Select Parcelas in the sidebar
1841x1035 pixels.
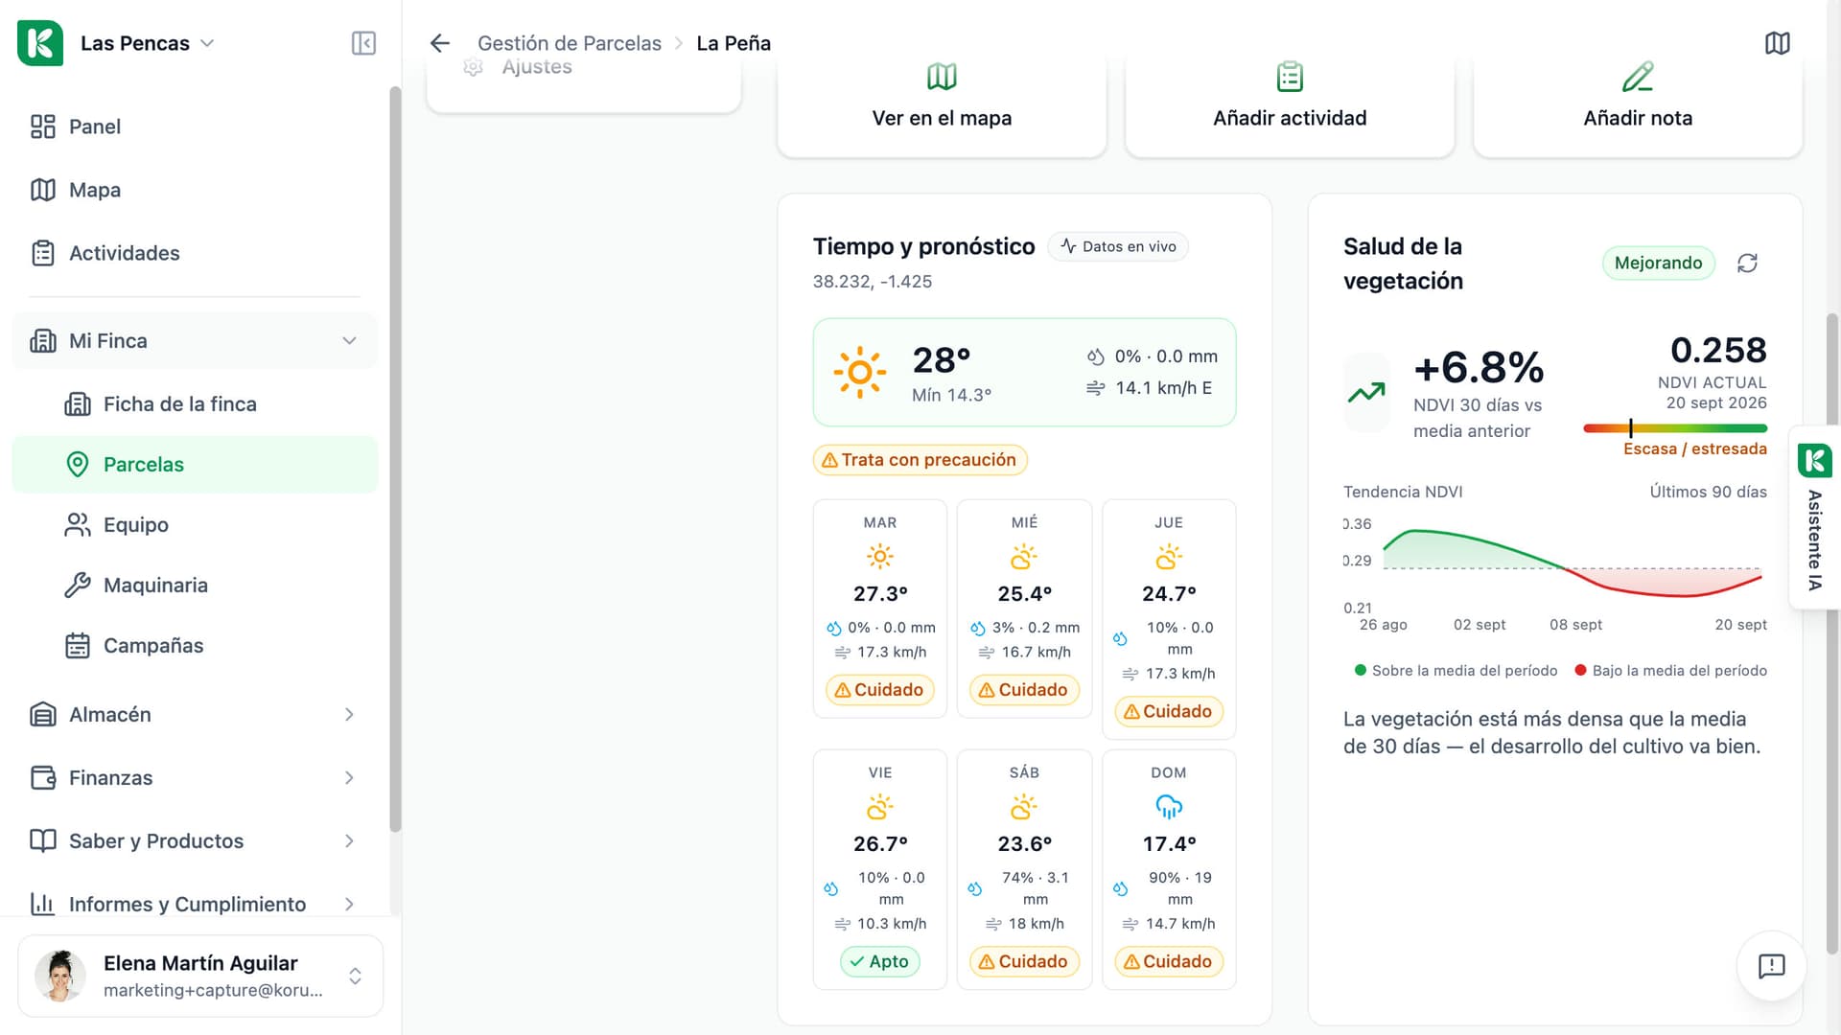point(195,464)
